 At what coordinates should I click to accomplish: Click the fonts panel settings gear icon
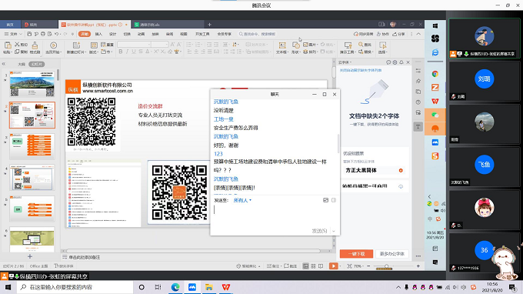pyautogui.click(x=395, y=62)
